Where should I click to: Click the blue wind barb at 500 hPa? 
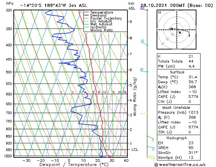tap(144, 70)
